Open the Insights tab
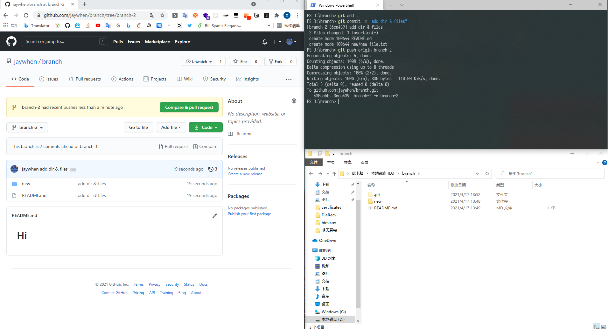The image size is (608, 329). [x=248, y=79]
